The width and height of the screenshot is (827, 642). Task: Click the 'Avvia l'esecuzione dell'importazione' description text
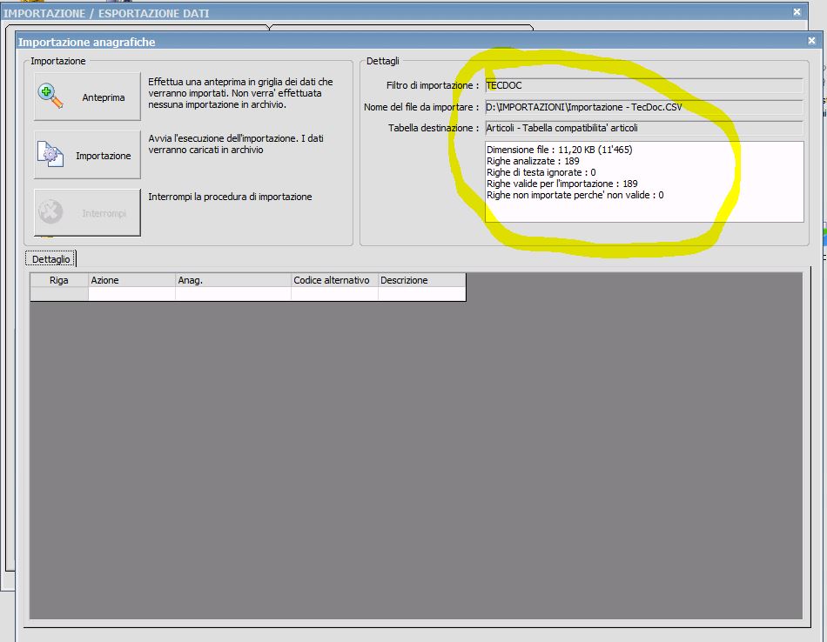(236, 144)
